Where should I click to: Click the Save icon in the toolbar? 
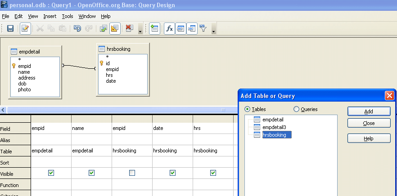10,28
